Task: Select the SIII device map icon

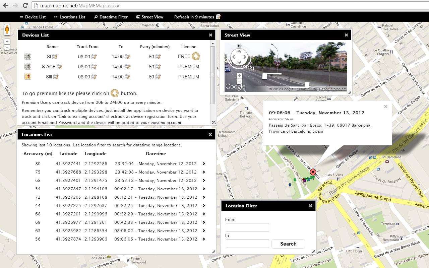Action: click(27, 77)
